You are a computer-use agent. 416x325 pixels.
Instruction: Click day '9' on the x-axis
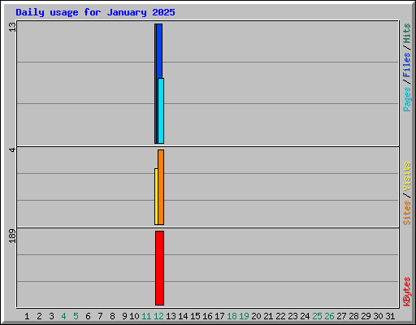124,316
